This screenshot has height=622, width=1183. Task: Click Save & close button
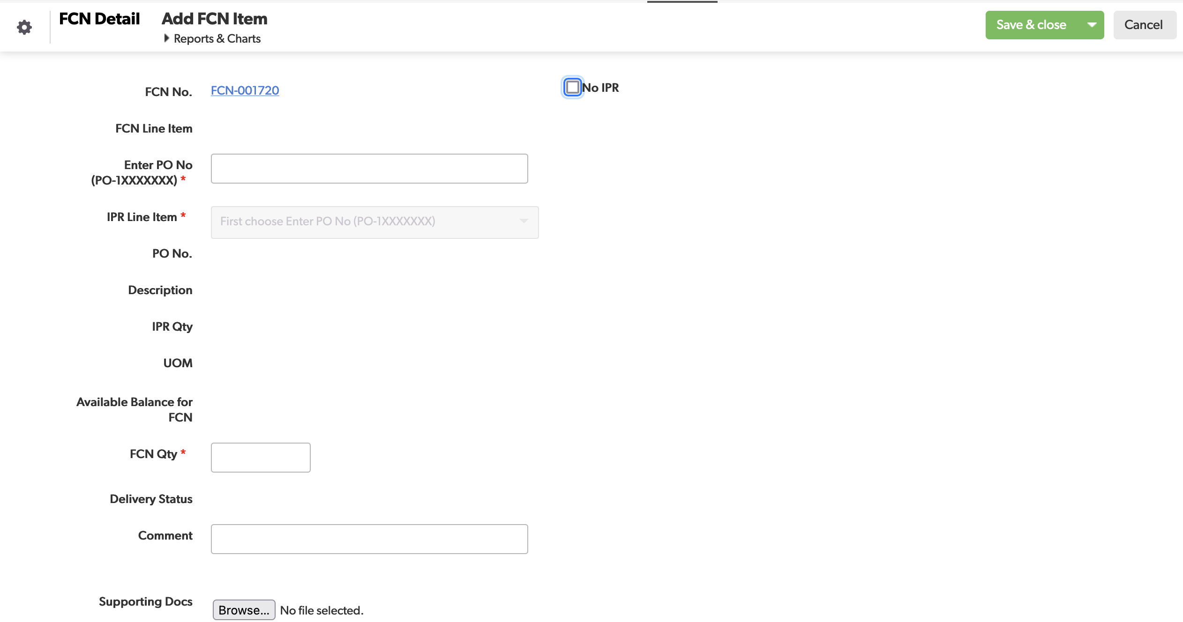coord(1031,25)
